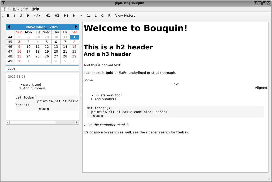
Task: Apply strikethrough with the S icon
Action: click(x=28, y=15)
